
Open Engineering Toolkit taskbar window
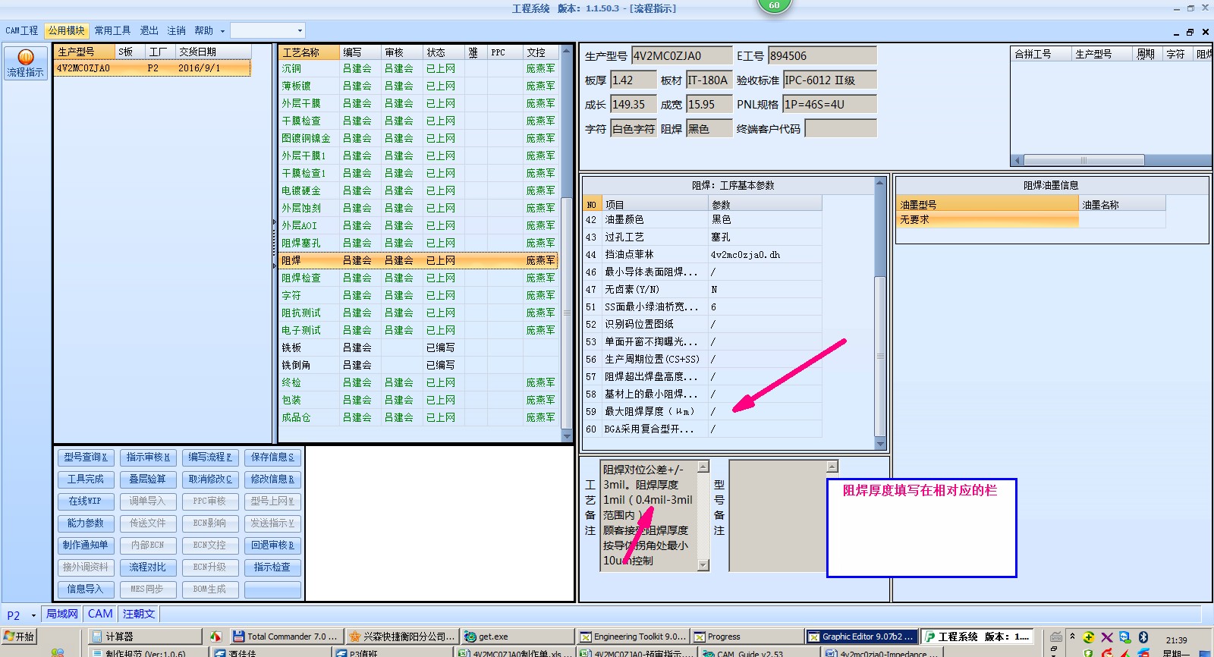633,637
